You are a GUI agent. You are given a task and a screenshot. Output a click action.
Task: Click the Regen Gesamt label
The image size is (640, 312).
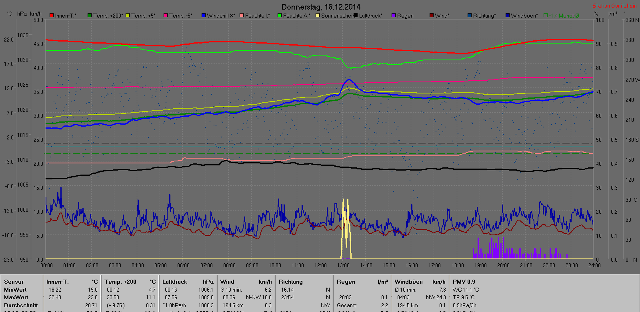tap(347, 305)
